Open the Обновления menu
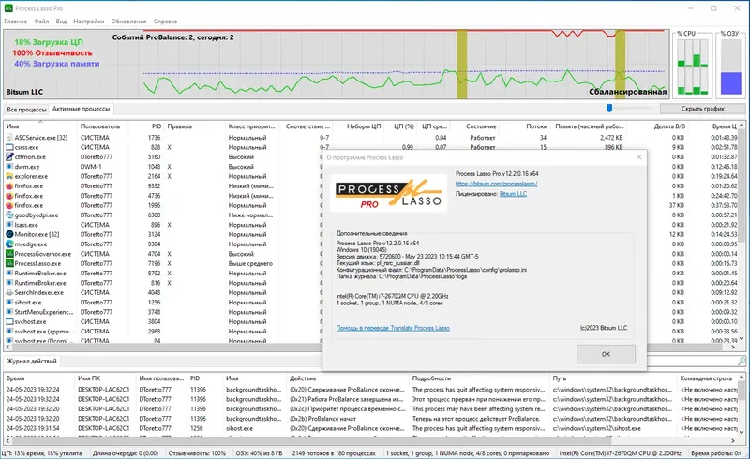The height and width of the screenshot is (459, 750). tap(128, 21)
